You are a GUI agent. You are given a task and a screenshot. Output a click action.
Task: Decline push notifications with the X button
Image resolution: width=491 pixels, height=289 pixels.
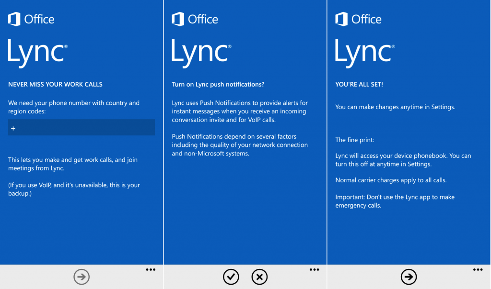[259, 277]
